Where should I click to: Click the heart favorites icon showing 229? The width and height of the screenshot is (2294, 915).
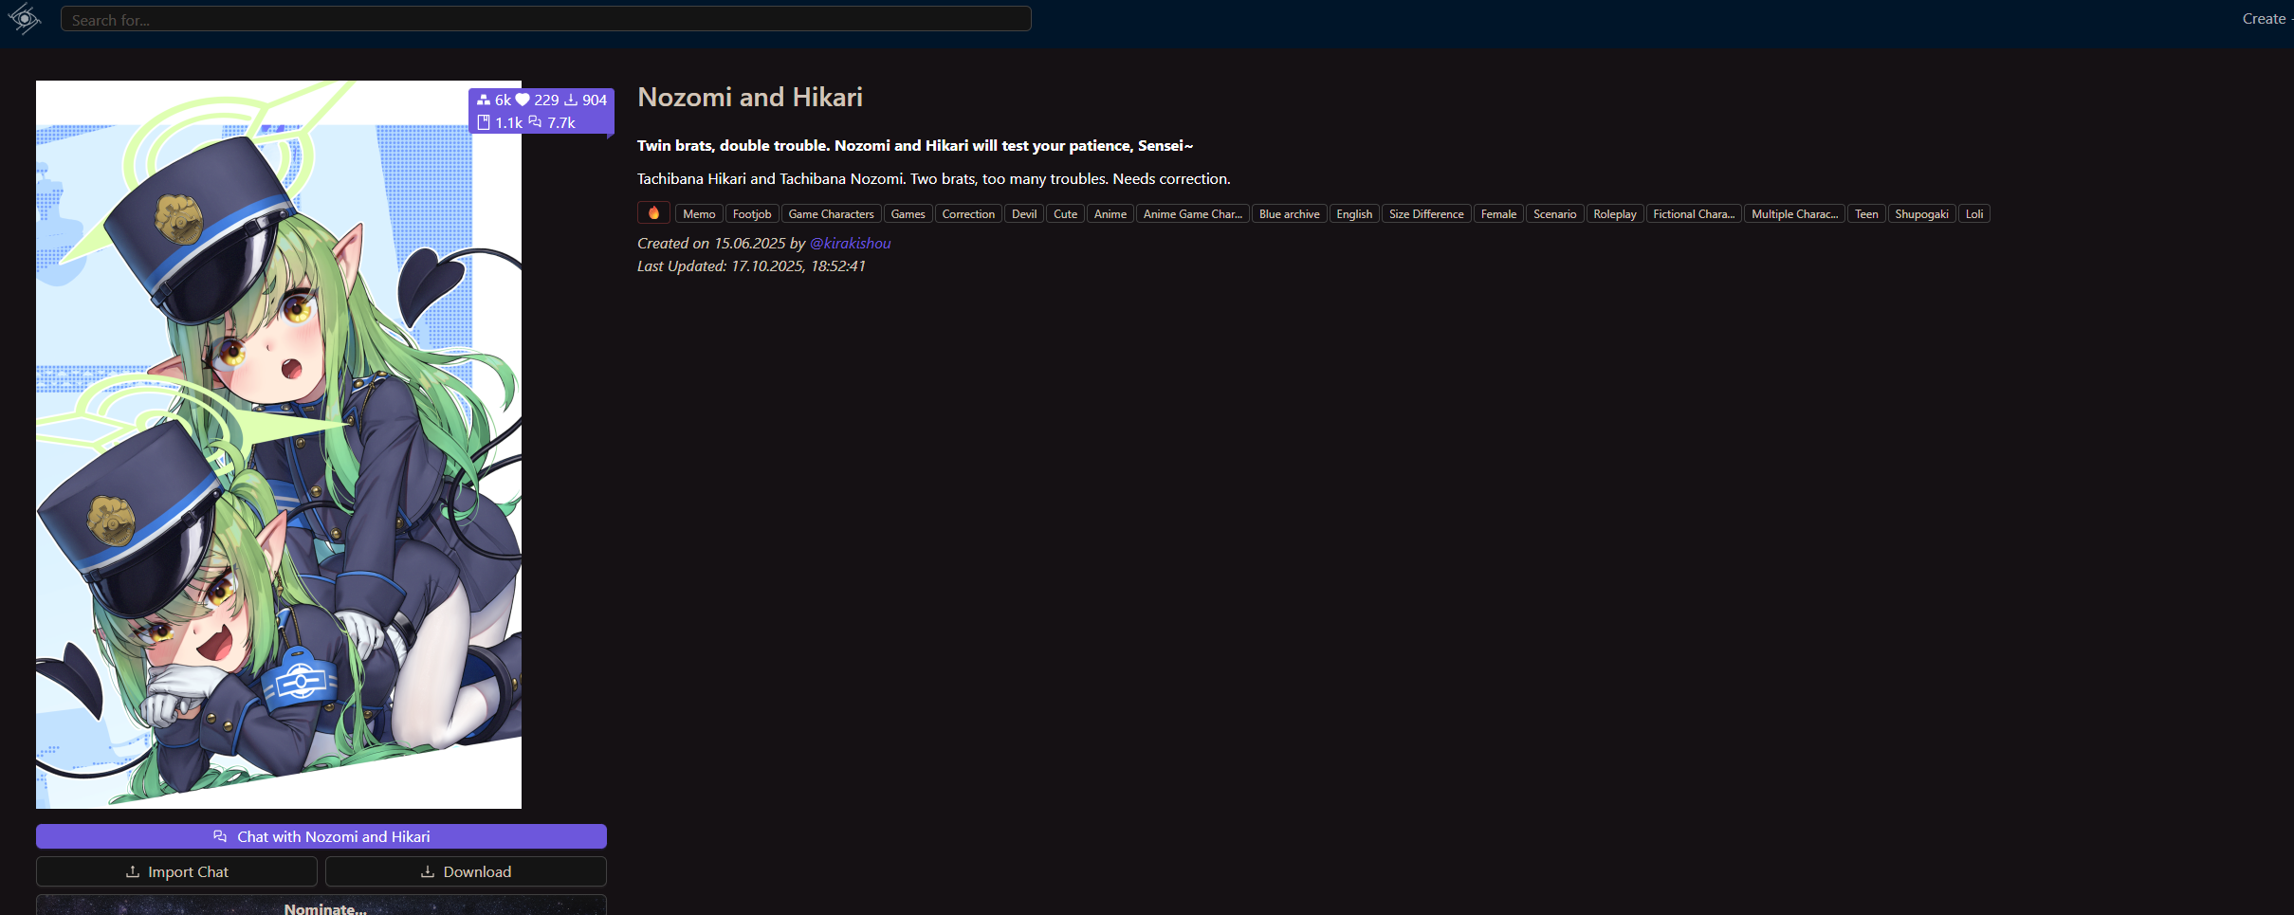click(x=523, y=100)
